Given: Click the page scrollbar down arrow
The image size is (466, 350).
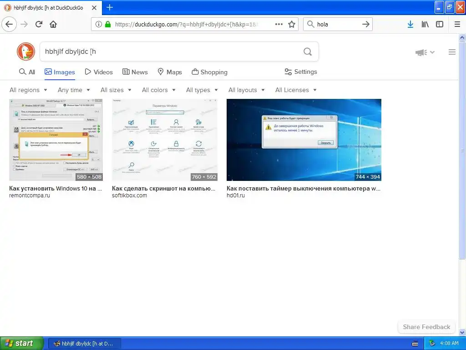Looking at the screenshot, I should (x=462, y=332).
